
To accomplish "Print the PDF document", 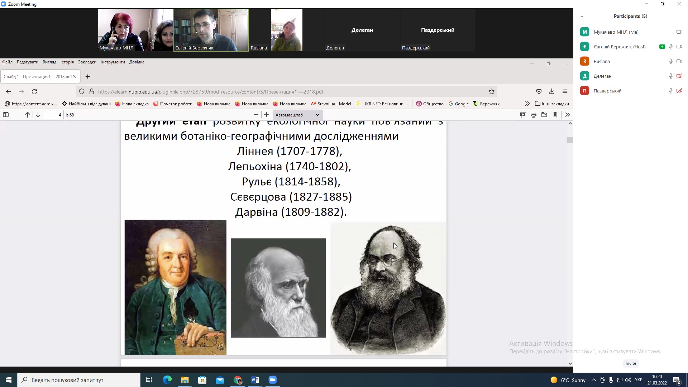I will pos(534,115).
